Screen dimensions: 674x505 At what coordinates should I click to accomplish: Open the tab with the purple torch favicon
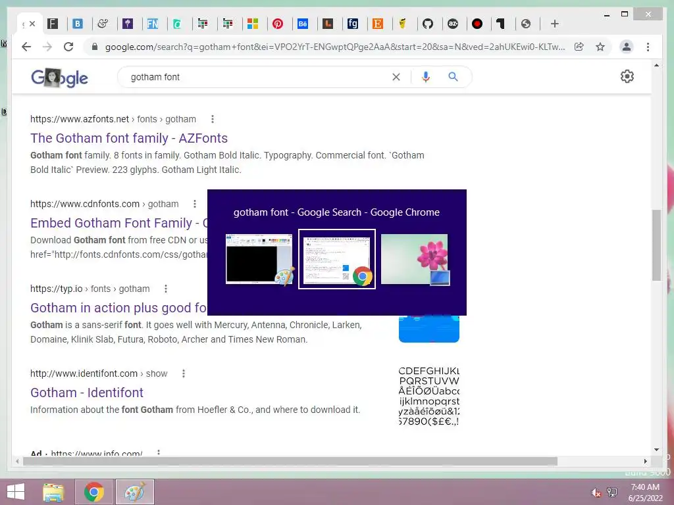pyautogui.click(x=128, y=24)
